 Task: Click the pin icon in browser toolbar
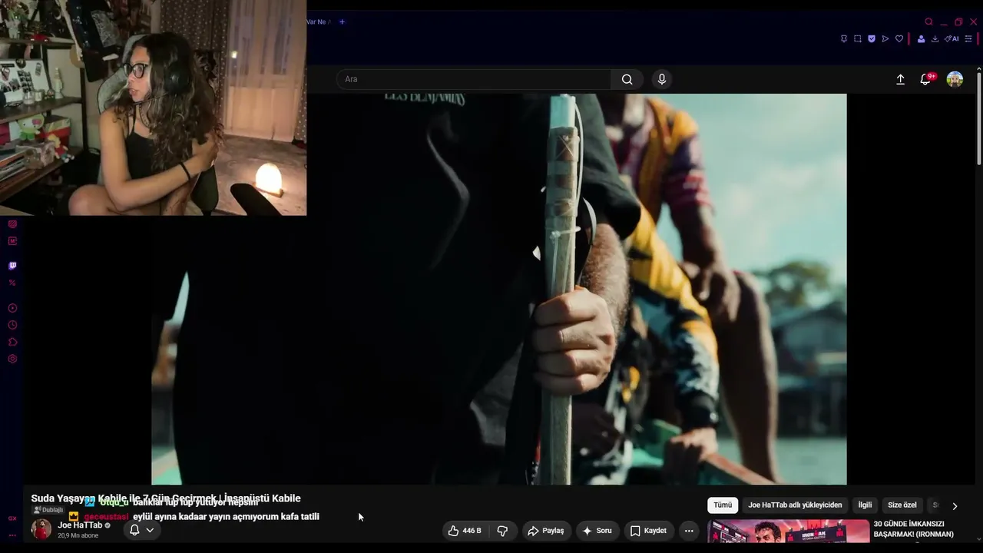point(844,38)
